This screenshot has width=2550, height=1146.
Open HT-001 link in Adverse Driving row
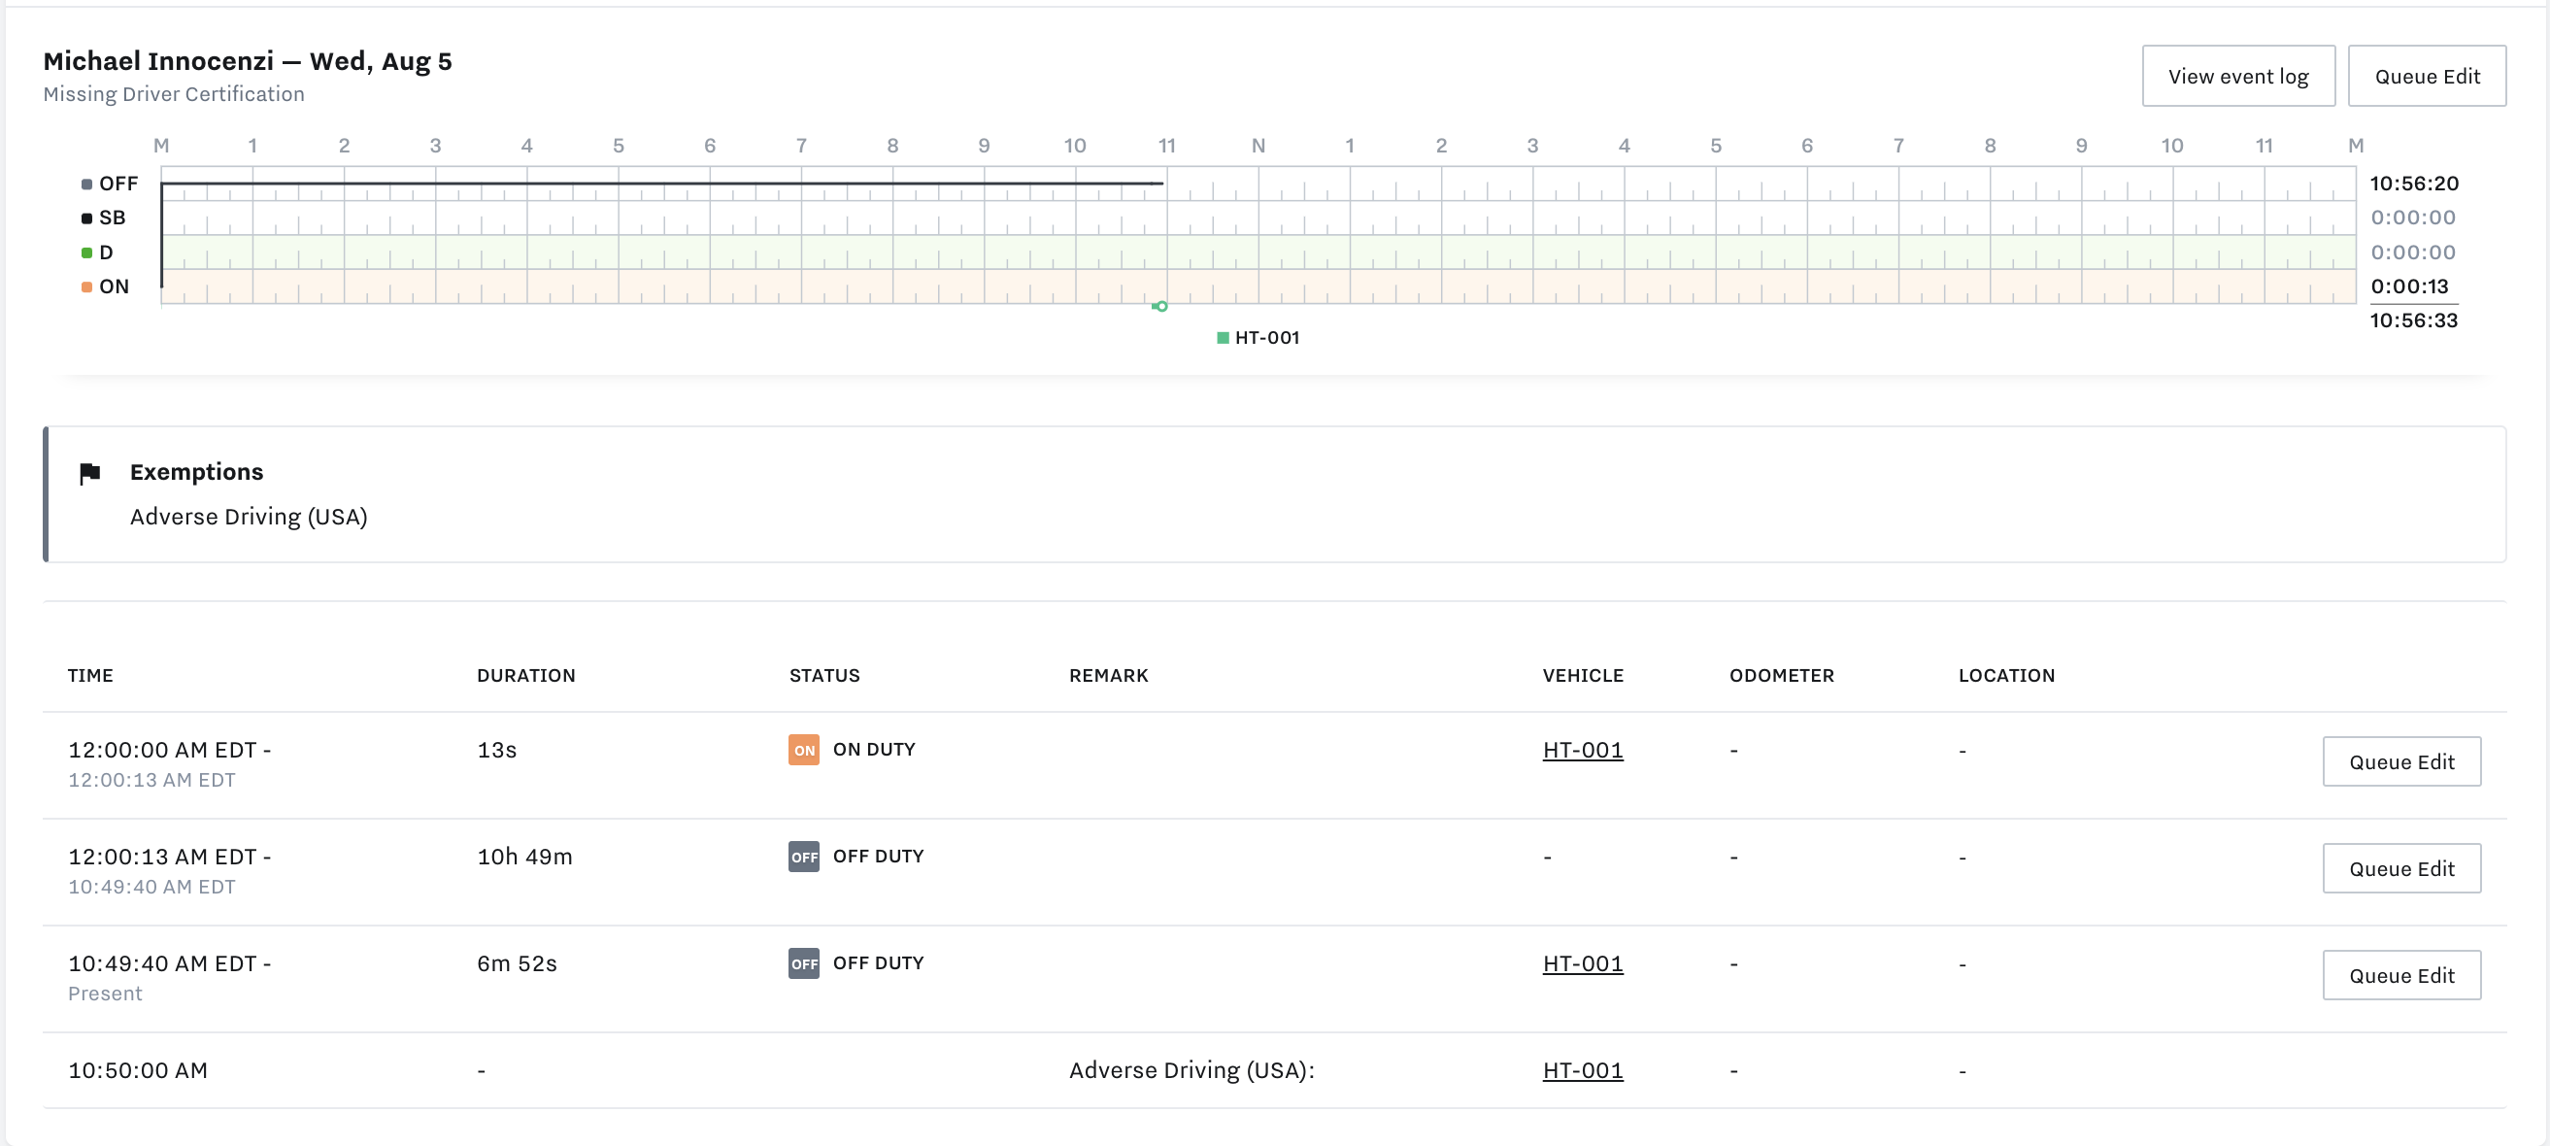point(1582,1071)
